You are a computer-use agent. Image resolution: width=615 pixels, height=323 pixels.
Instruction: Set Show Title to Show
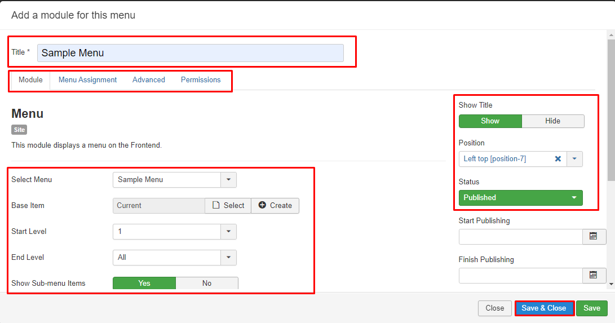[x=490, y=121]
